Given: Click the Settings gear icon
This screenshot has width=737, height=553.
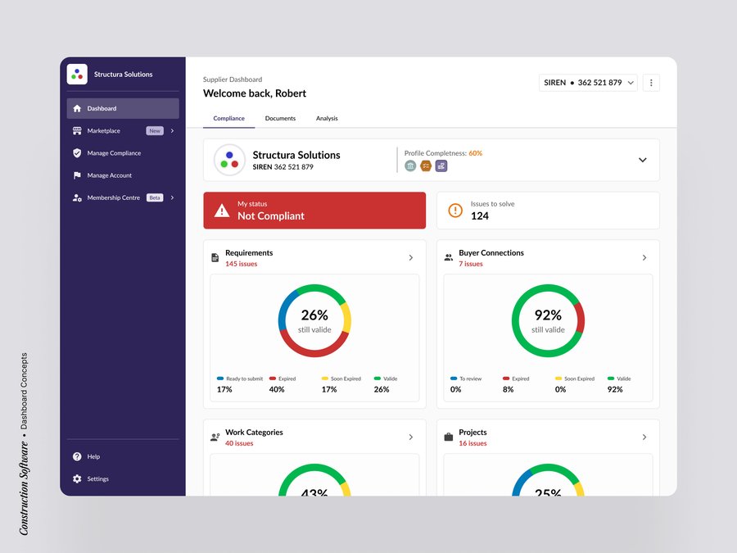Looking at the screenshot, I should pos(77,479).
